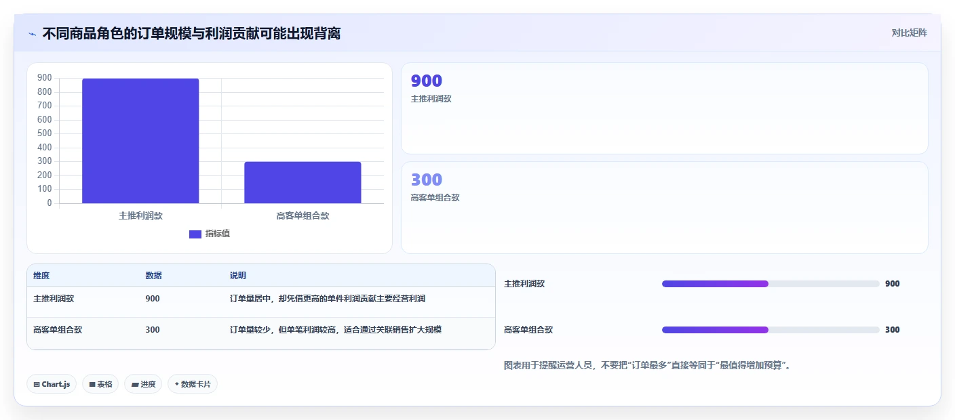Click the 900 value in top data card
The image size is (955, 420).
(427, 81)
